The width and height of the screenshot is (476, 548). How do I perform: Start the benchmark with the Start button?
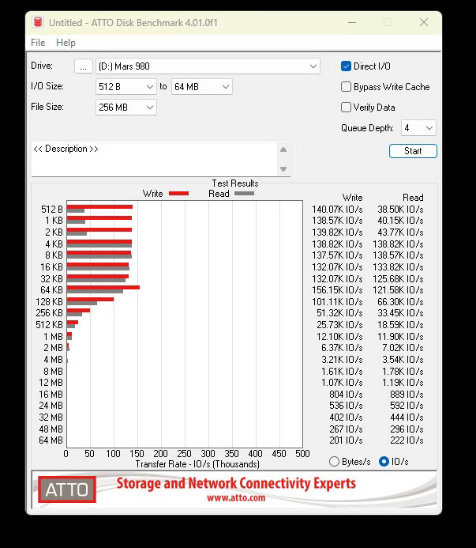tap(413, 151)
